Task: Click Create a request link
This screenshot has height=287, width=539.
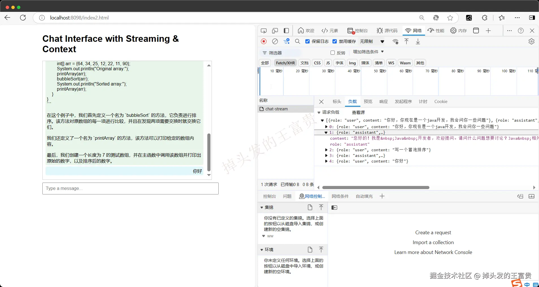Action: point(433,233)
